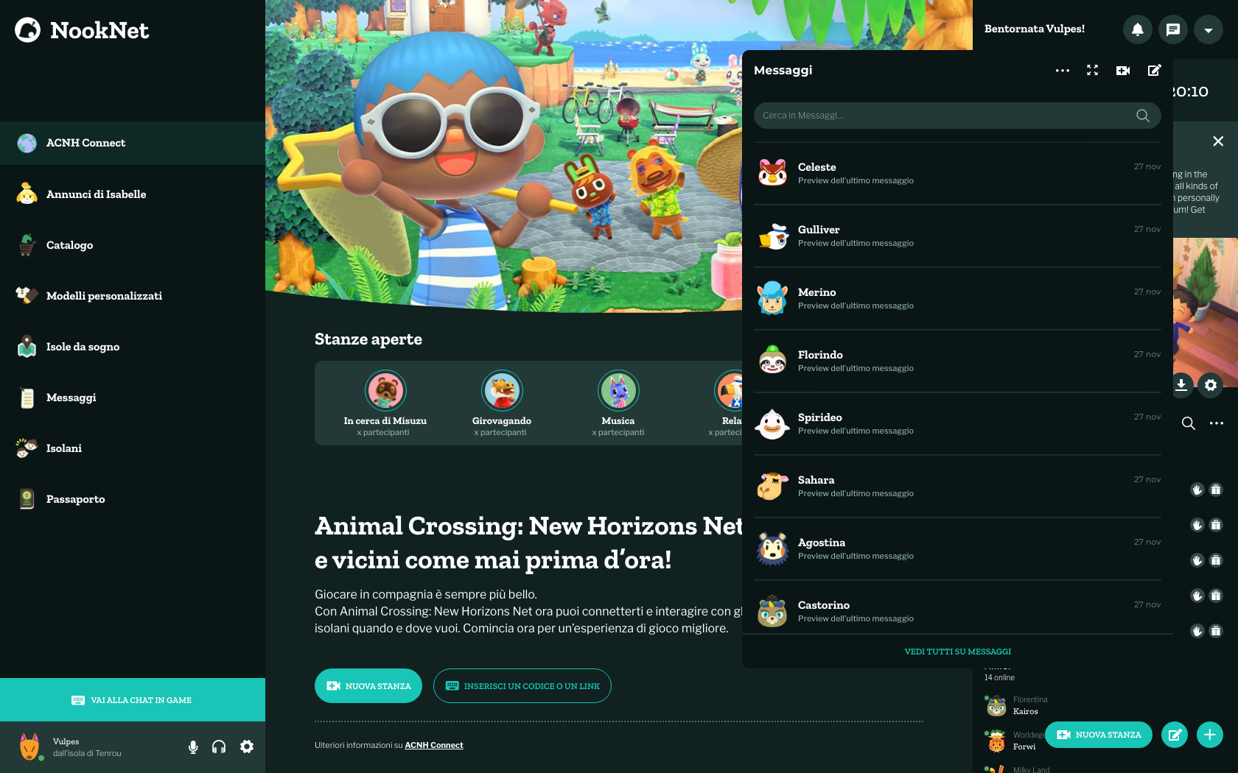Follow the underlined ACNH Connect link in the footer
The height and width of the screenshot is (773, 1238).
[x=434, y=745]
